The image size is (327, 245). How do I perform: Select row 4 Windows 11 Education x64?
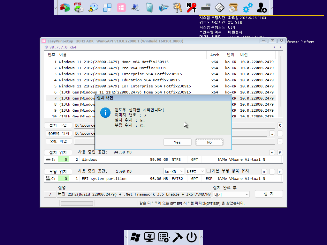[x=161, y=80]
